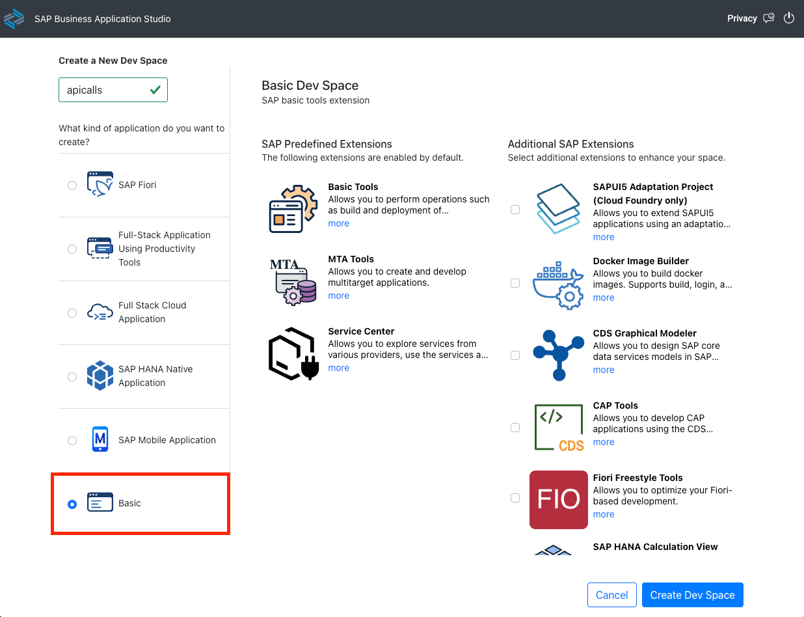Image resolution: width=804 pixels, height=617 pixels.
Task: Click the Docker Image Builder title
Action: (x=641, y=261)
